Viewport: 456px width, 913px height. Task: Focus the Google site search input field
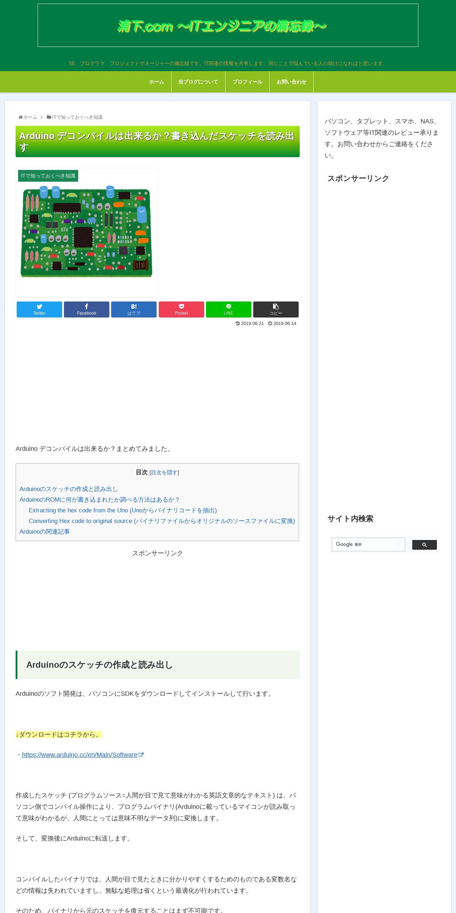[368, 544]
